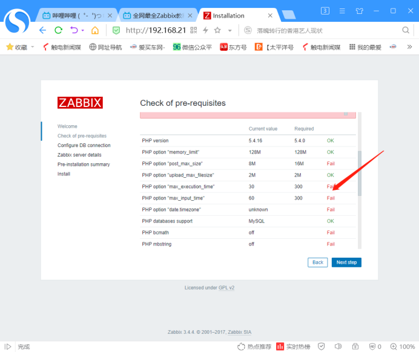Click the status bar download box icon
The height and width of the screenshot is (352, 419).
(x=355, y=347)
